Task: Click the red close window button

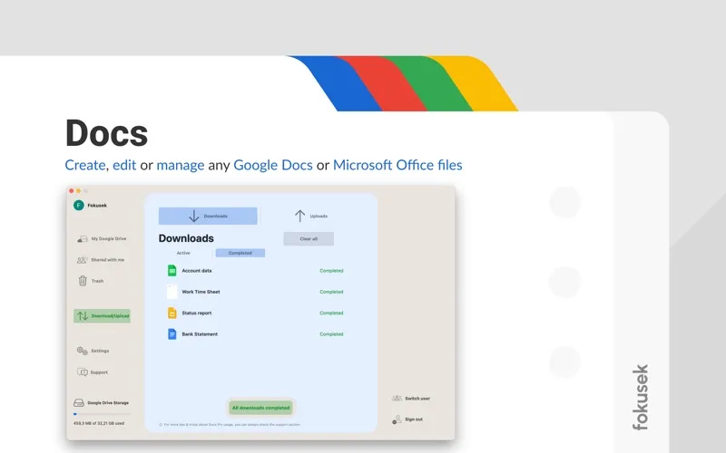Action: click(x=72, y=190)
